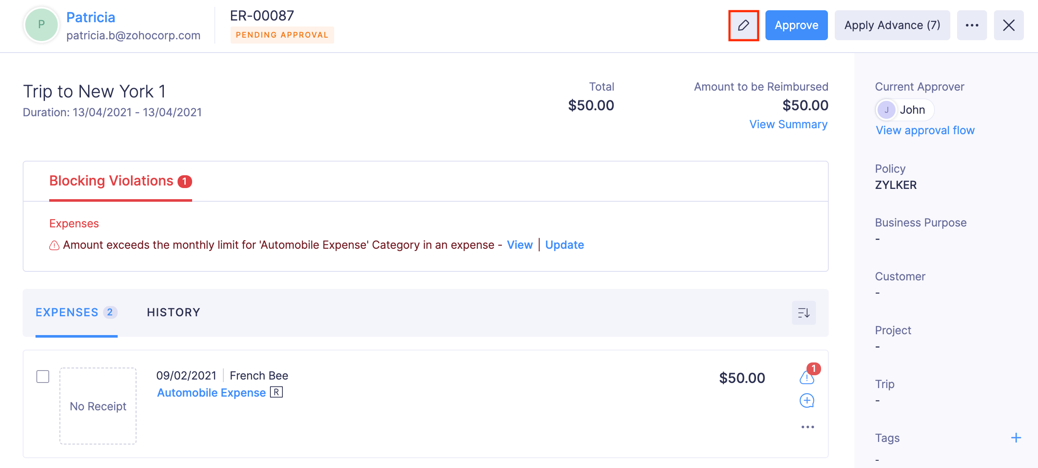This screenshot has width=1038, height=468.
Task: Click the Apply Advance (7) button
Action: click(x=892, y=26)
